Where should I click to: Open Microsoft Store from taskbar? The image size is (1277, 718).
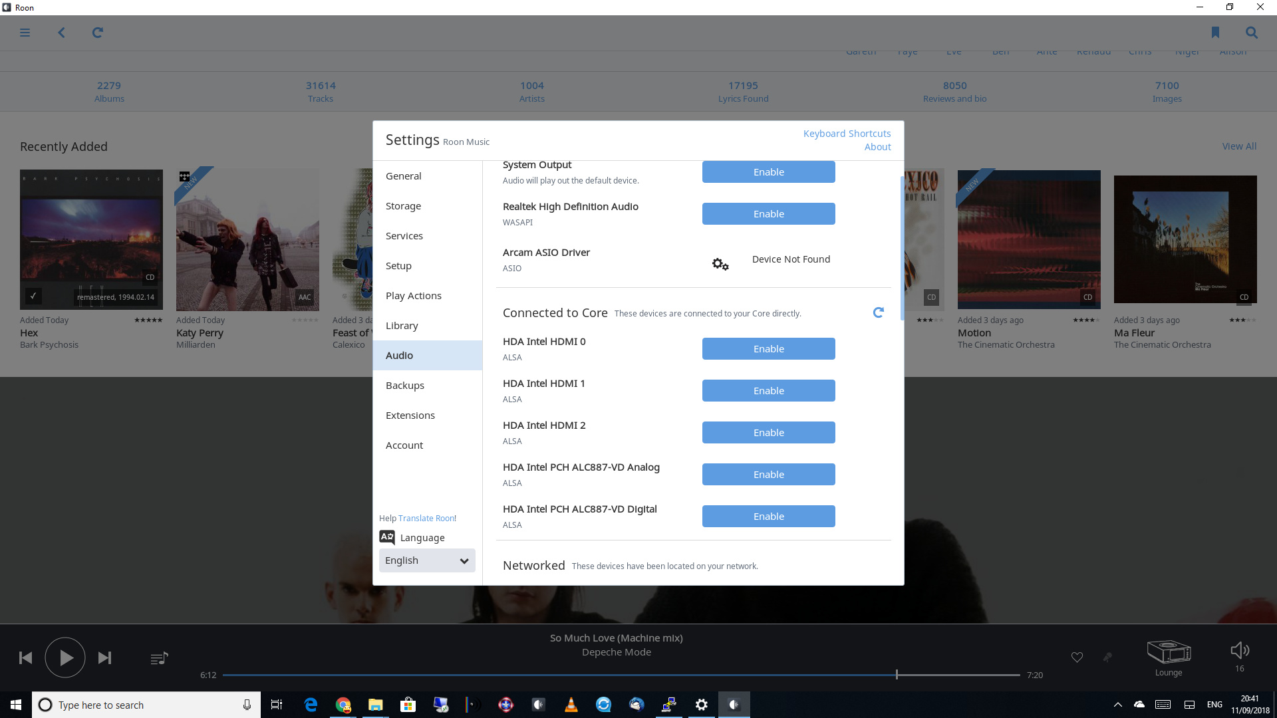(408, 705)
